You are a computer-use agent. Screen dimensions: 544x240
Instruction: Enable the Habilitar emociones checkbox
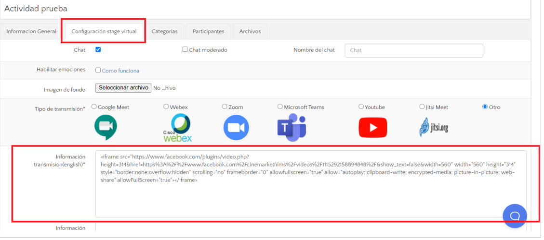98,70
